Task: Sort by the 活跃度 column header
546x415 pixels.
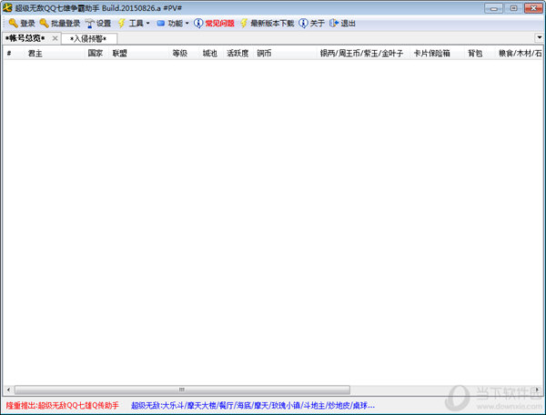Action: click(238, 54)
